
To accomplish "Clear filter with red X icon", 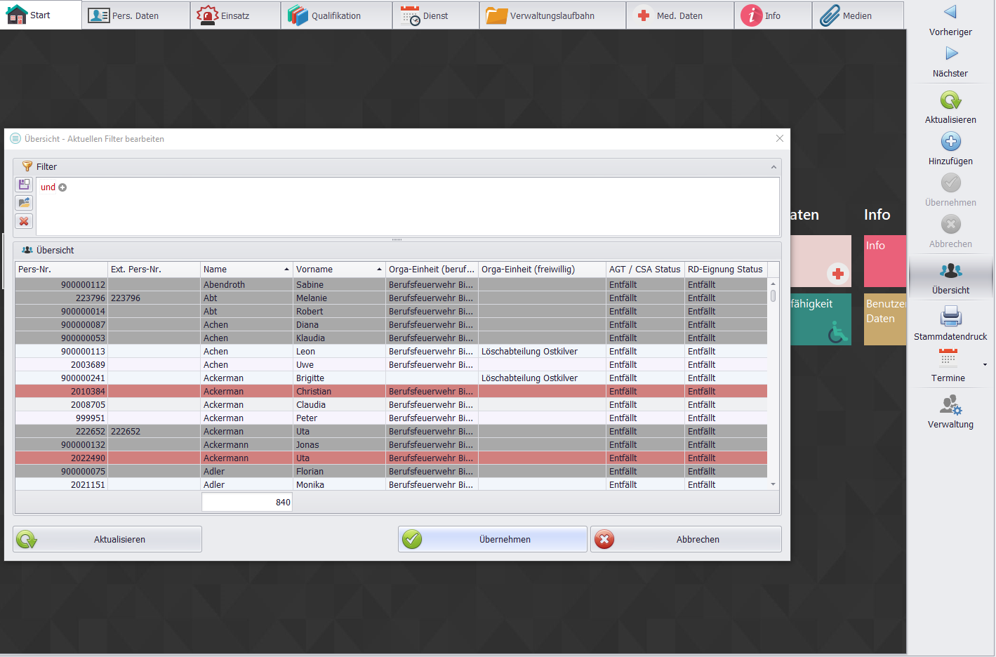I will pos(24,221).
